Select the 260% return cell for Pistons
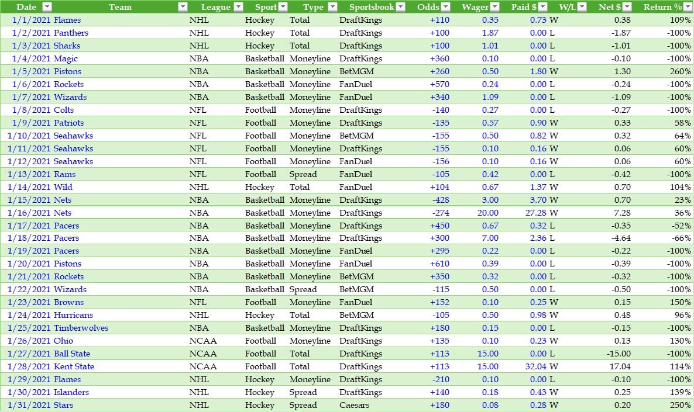Screen dimensions: 694x412 pos(681,71)
